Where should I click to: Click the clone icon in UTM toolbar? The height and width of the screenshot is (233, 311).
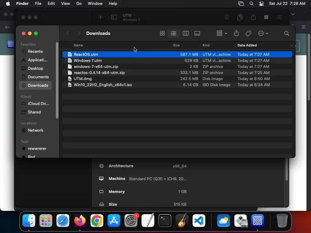pos(240,17)
